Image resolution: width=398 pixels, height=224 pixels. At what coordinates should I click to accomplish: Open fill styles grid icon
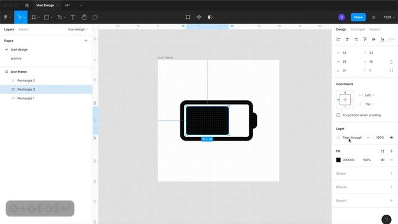382,151
